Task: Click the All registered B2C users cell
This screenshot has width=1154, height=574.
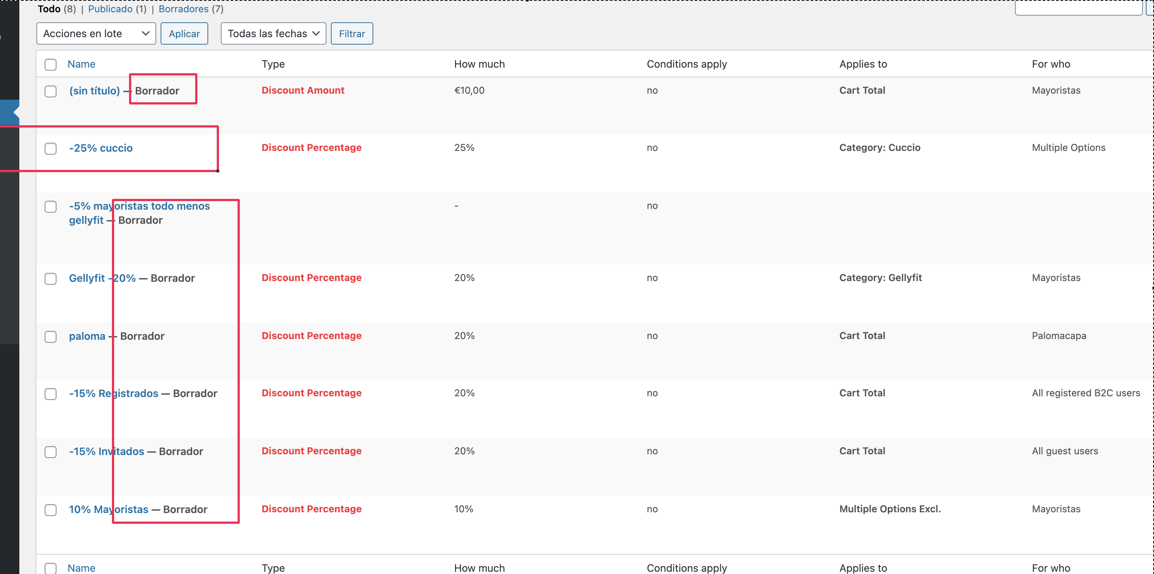Action: (1086, 393)
